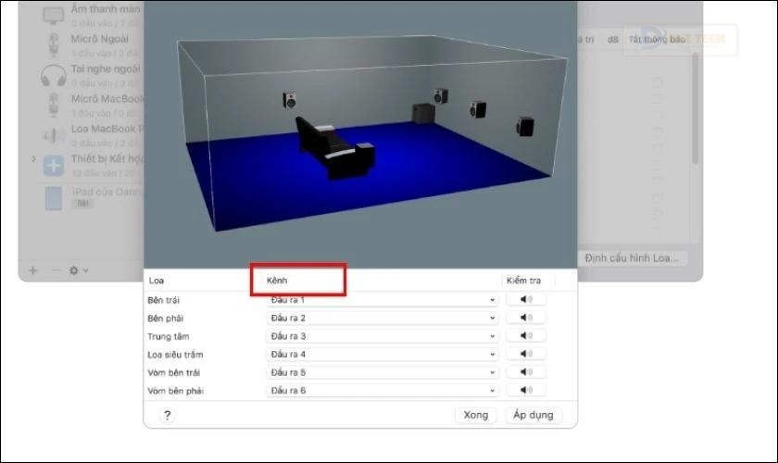Expand the Thiết bị Kết hợp device
The image size is (778, 463).
pos(34,160)
